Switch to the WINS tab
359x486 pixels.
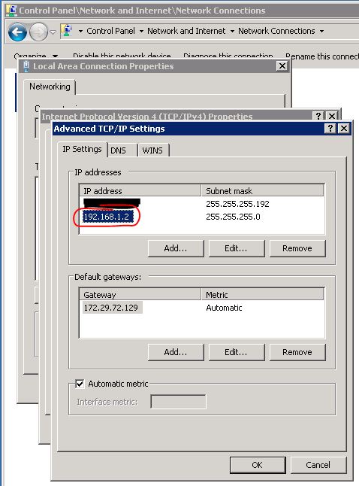click(x=153, y=150)
